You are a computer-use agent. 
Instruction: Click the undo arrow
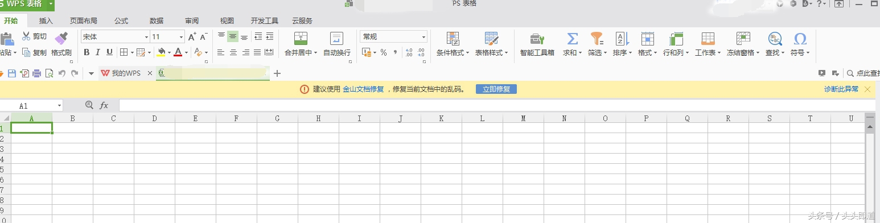click(x=62, y=73)
